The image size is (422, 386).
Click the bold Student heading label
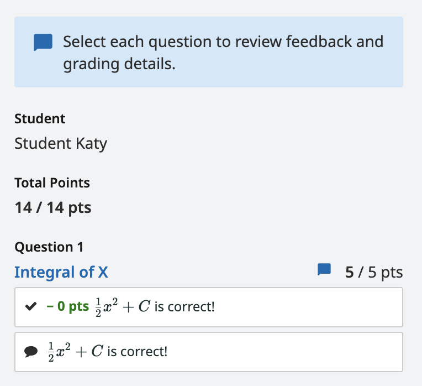(x=40, y=119)
